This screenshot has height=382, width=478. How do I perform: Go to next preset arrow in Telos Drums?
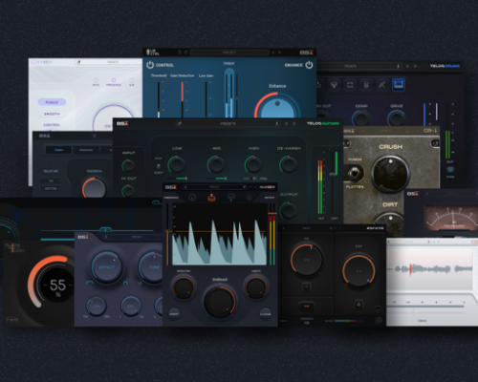tap(415, 66)
